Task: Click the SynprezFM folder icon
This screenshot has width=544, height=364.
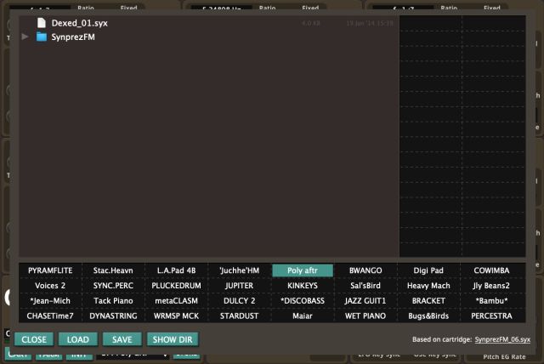Action: coord(42,37)
